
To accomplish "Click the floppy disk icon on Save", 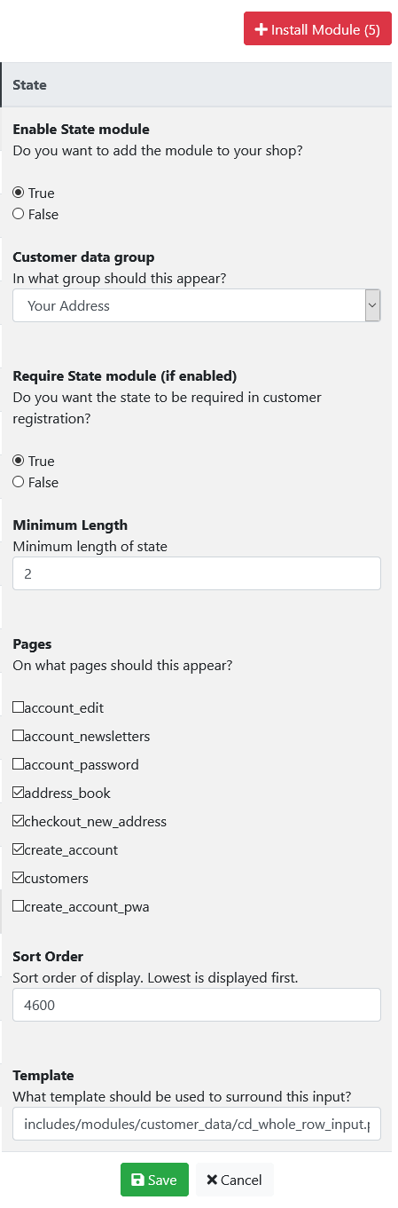I will tap(137, 1180).
